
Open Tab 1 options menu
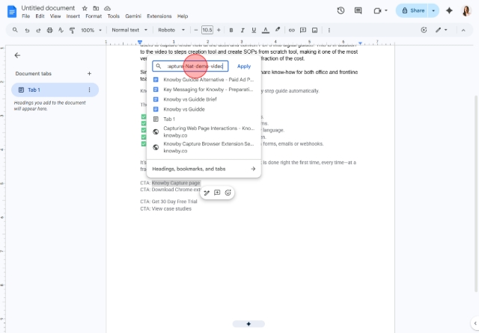(89, 90)
